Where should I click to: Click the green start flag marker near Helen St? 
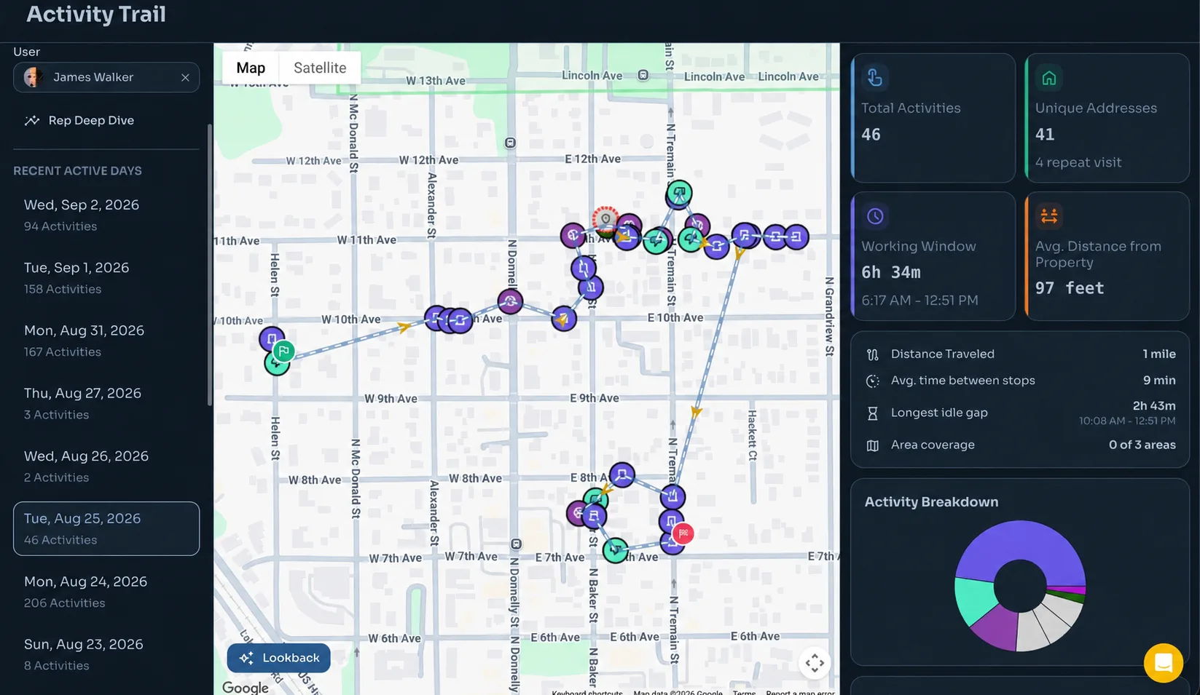pyautogui.click(x=283, y=352)
